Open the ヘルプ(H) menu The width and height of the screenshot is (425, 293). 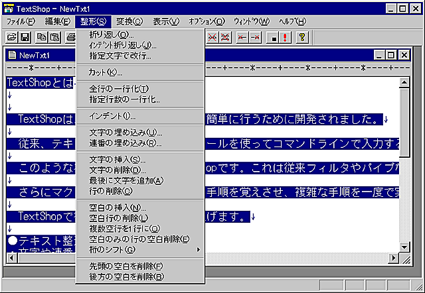[292, 22]
